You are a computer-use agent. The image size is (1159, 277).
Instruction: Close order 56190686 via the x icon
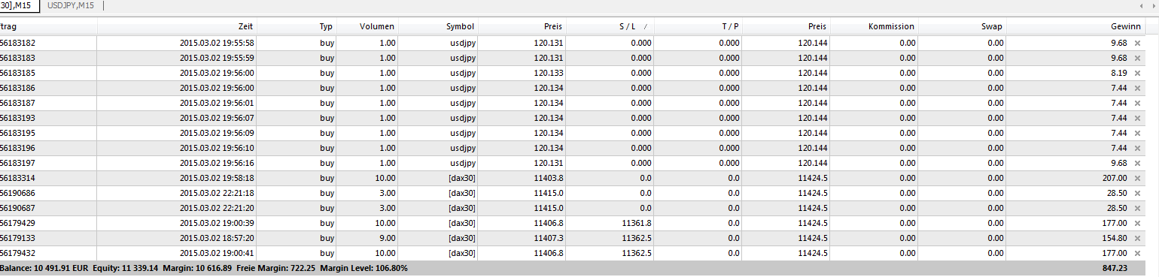1137,193
